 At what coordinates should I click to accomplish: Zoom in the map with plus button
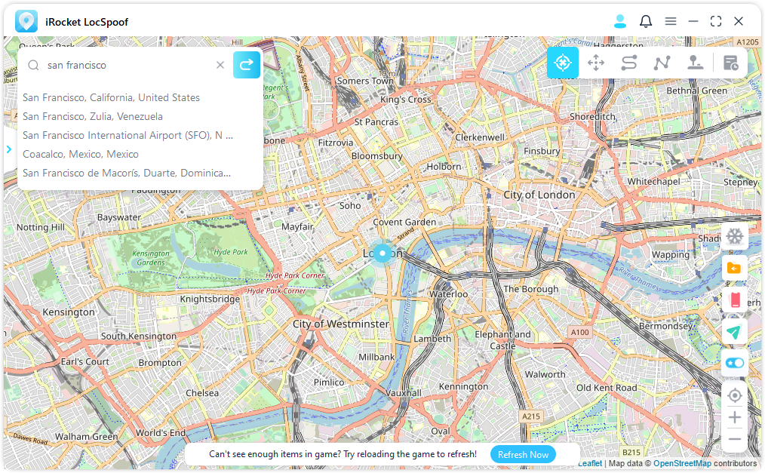click(735, 417)
